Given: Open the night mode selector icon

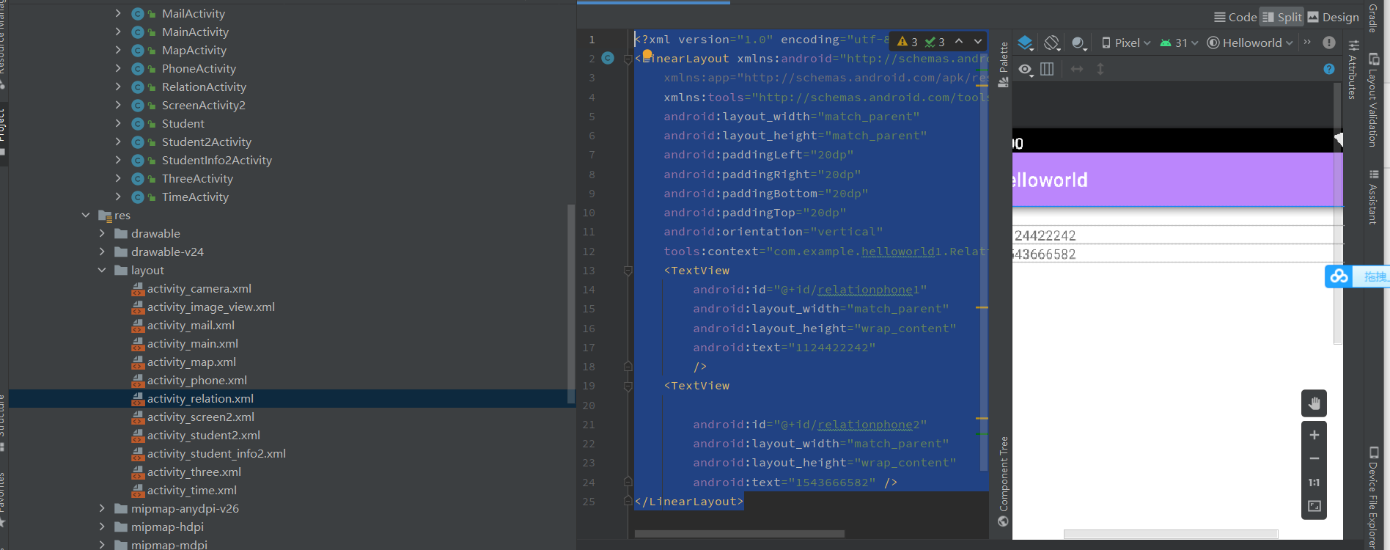Looking at the screenshot, I should 1078,43.
